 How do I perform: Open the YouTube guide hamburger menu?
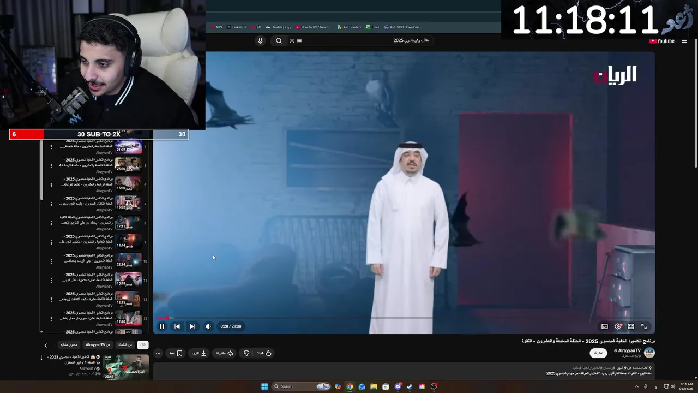tap(684, 41)
